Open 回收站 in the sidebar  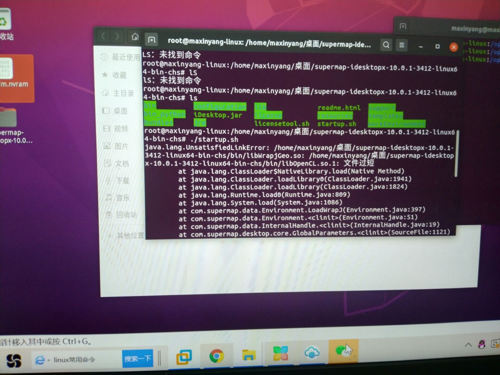point(121,215)
